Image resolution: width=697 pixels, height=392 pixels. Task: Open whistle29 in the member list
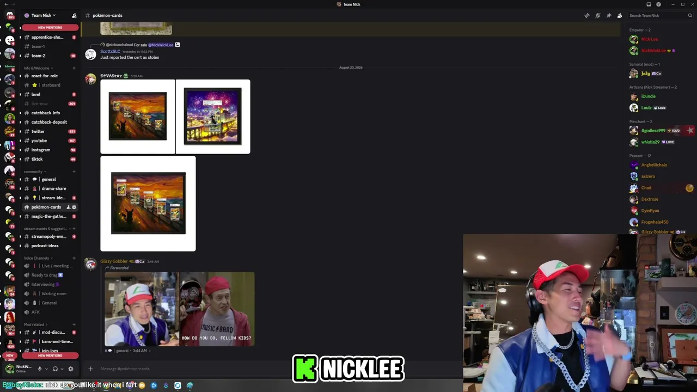(x=650, y=142)
